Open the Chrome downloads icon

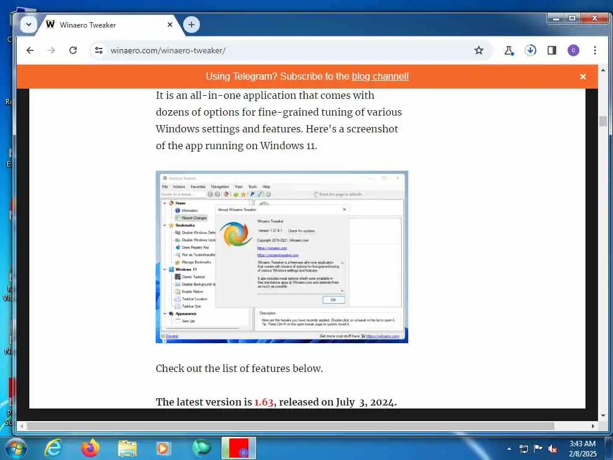[x=530, y=50]
